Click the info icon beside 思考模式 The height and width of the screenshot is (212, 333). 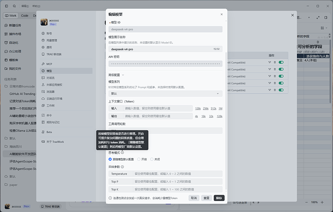[x=122, y=153]
